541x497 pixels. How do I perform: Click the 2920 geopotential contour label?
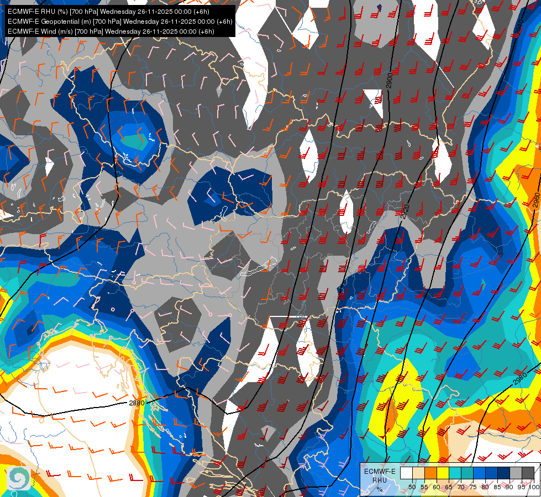coord(405,212)
